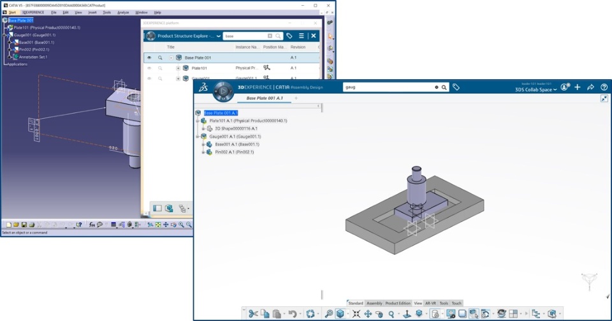The image size is (612, 321).
Task: Click New document icon in CATIA V5 toolbar
Action: click(x=8, y=225)
